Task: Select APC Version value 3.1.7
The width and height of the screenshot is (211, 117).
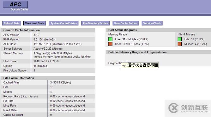Action: [37, 35]
